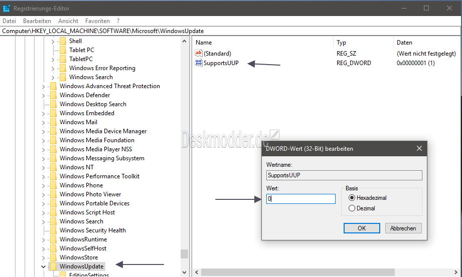Screen dimensions: 462x277
Task: Collapse the WindowsUpdate tree node
Action: coord(43,266)
